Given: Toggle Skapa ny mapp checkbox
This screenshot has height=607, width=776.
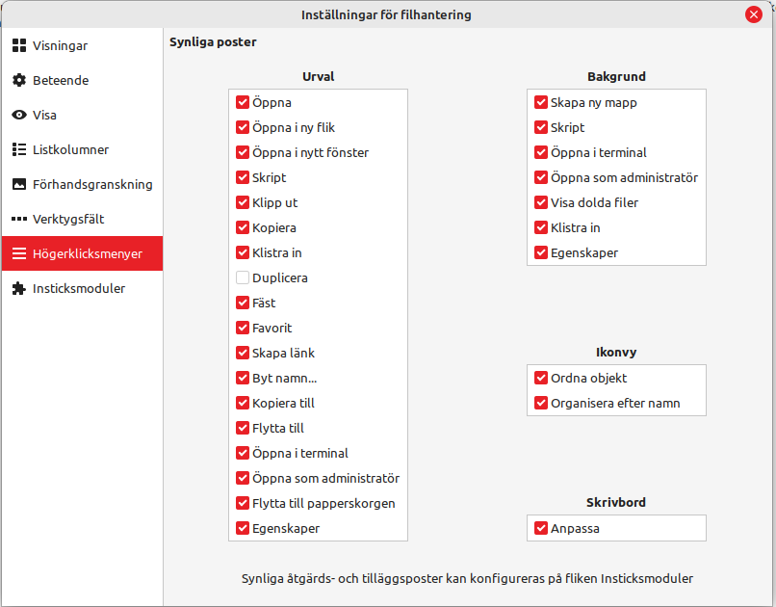Looking at the screenshot, I should [x=541, y=102].
